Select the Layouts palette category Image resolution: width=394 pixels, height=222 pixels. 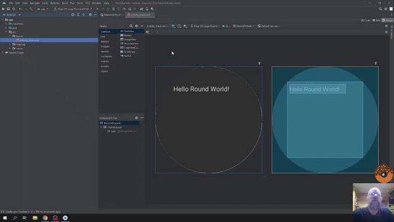click(105, 52)
